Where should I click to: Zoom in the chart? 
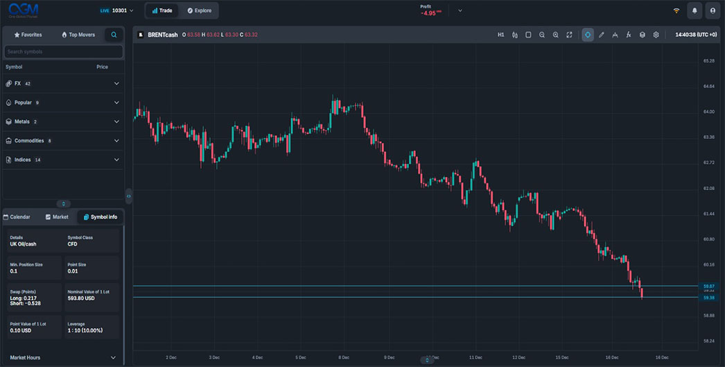[556, 35]
